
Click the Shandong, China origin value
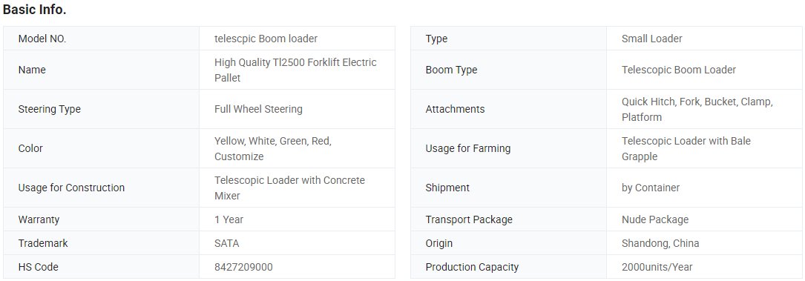click(660, 244)
